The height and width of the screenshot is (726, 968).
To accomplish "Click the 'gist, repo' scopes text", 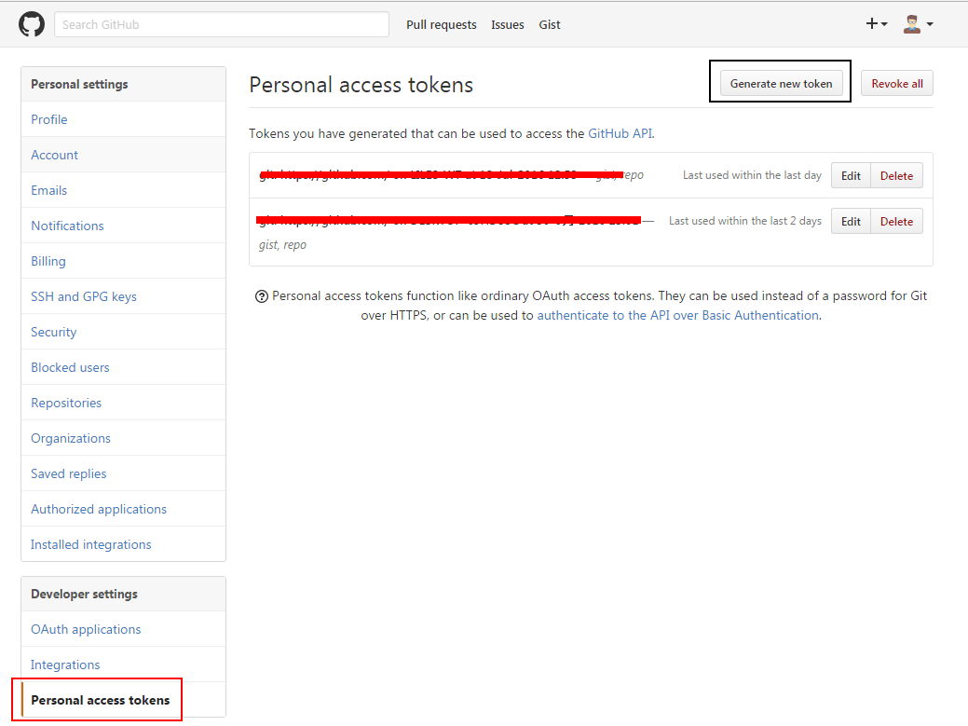I will coord(282,245).
